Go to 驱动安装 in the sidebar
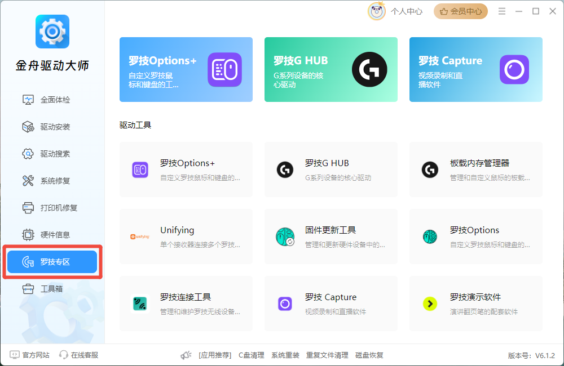Screen dimensions: 564x366 tap(52, 127)
